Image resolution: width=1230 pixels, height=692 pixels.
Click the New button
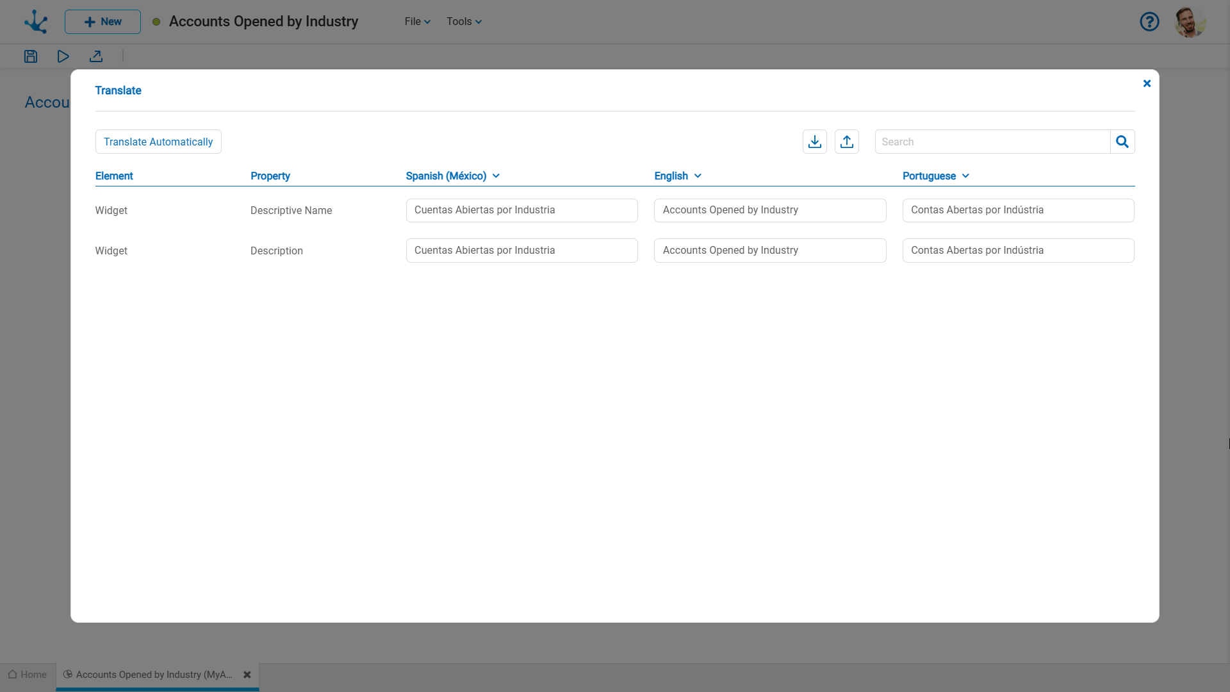[102, 22]
